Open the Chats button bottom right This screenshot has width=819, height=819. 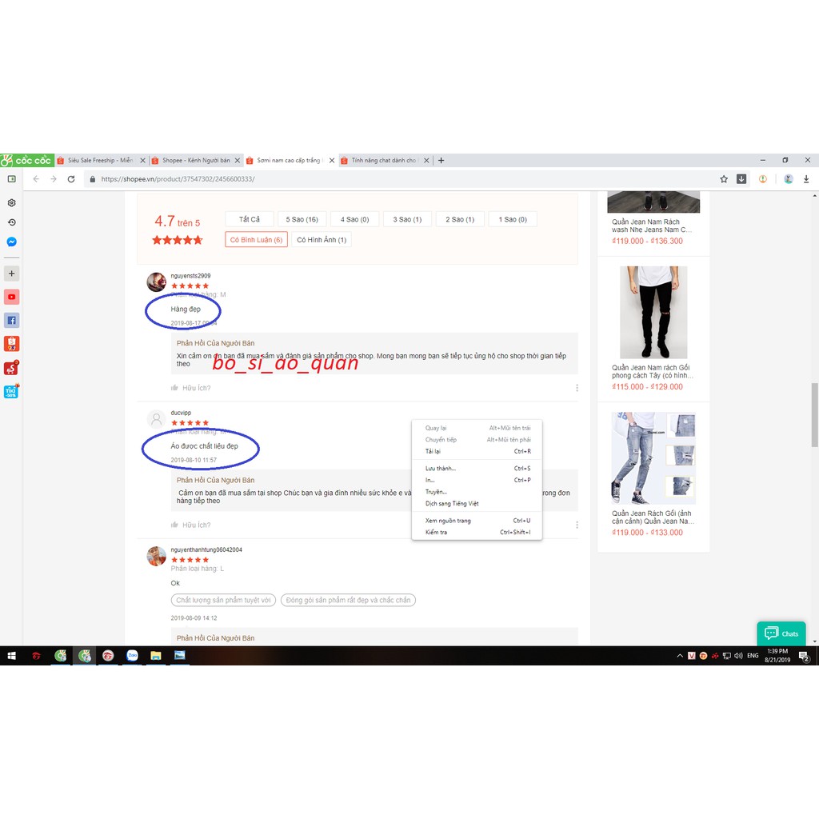(x=781, y=633)
